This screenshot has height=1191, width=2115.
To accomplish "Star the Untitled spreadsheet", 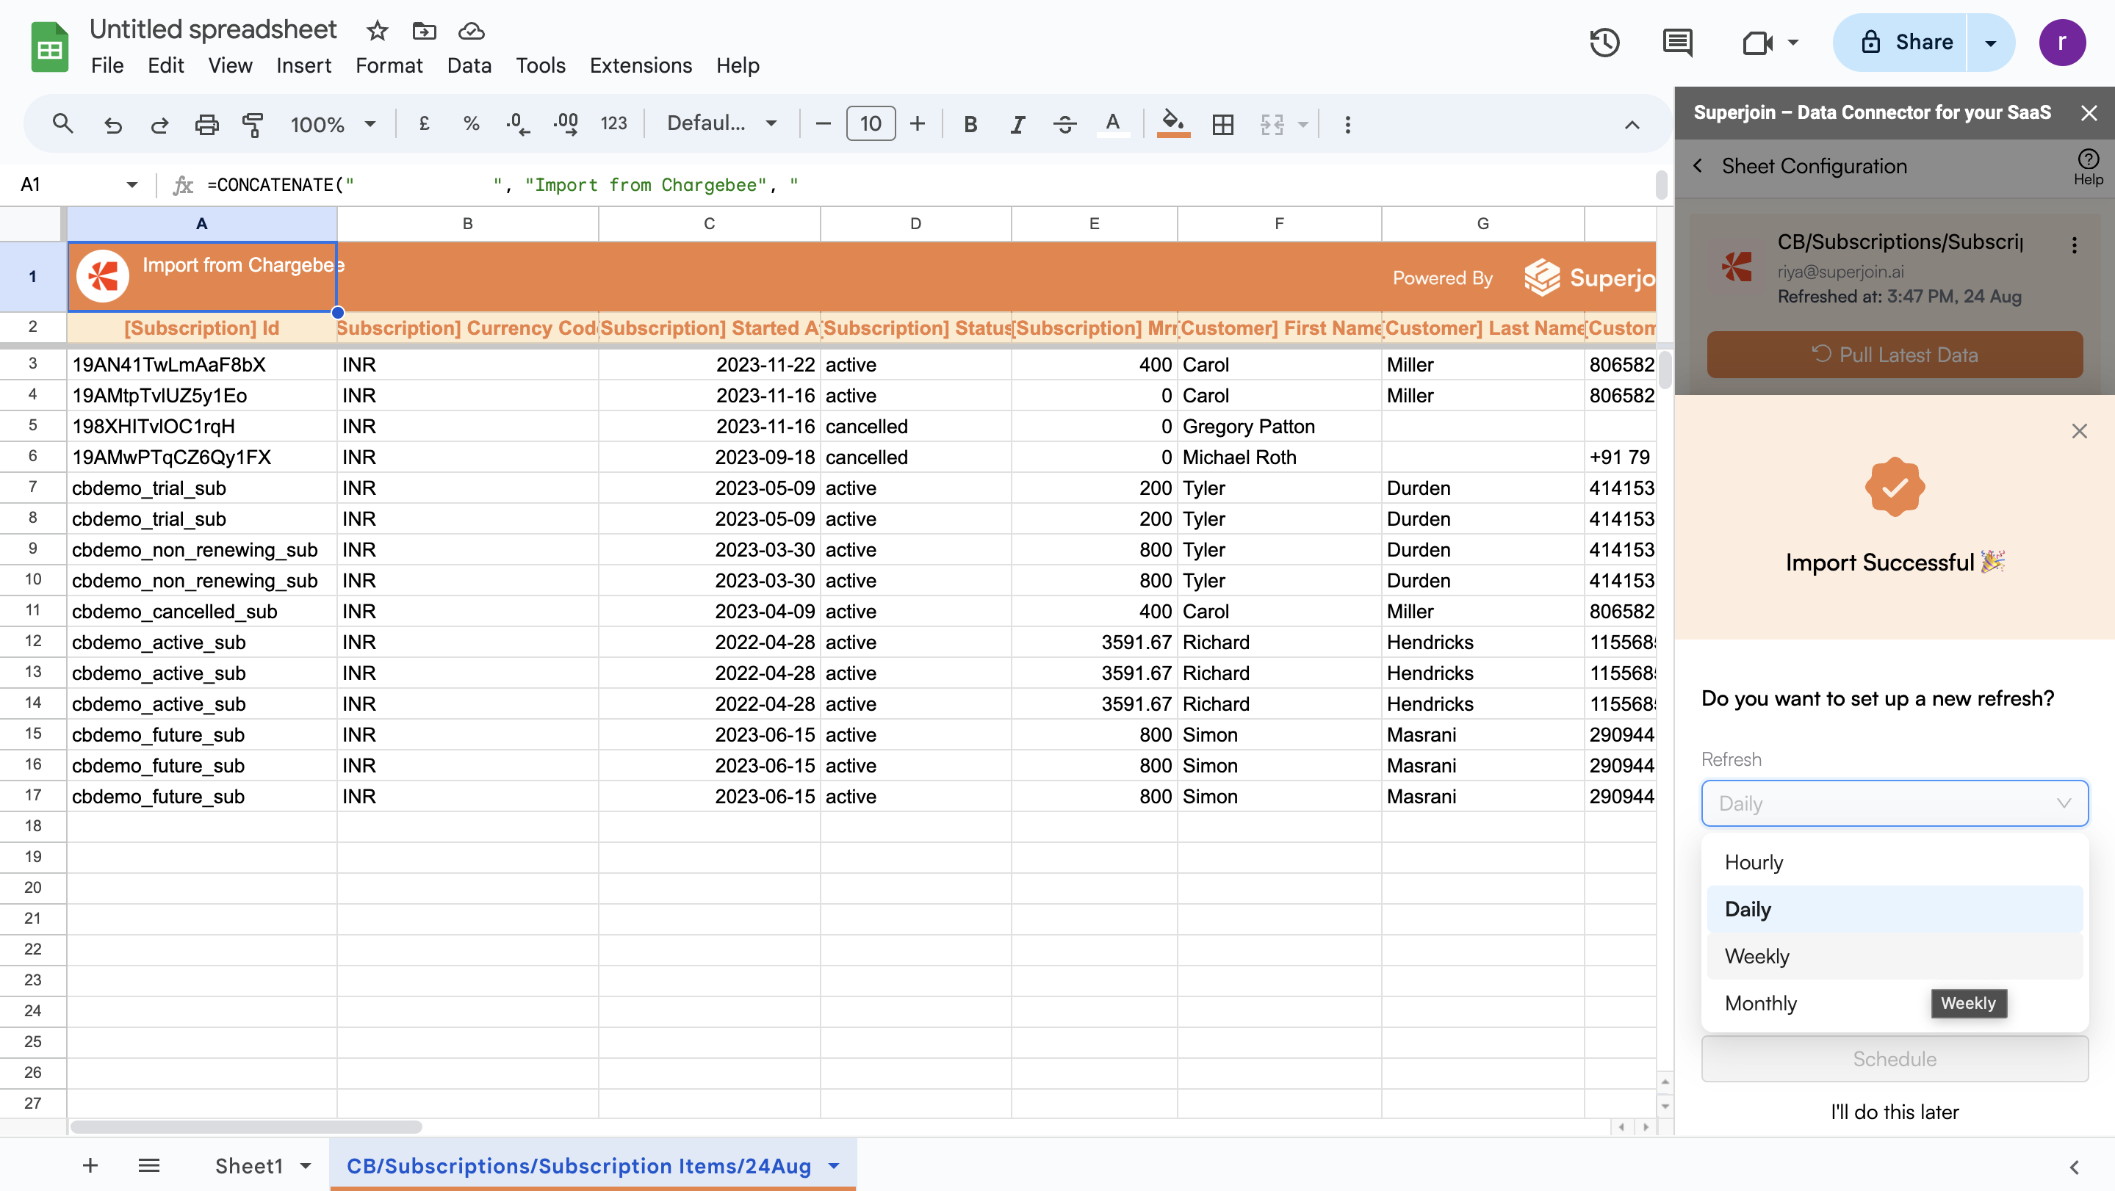I will click(x=377, y=31).
